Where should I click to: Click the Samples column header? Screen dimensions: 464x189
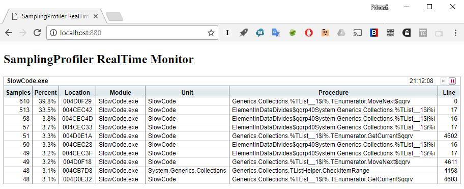18,92
